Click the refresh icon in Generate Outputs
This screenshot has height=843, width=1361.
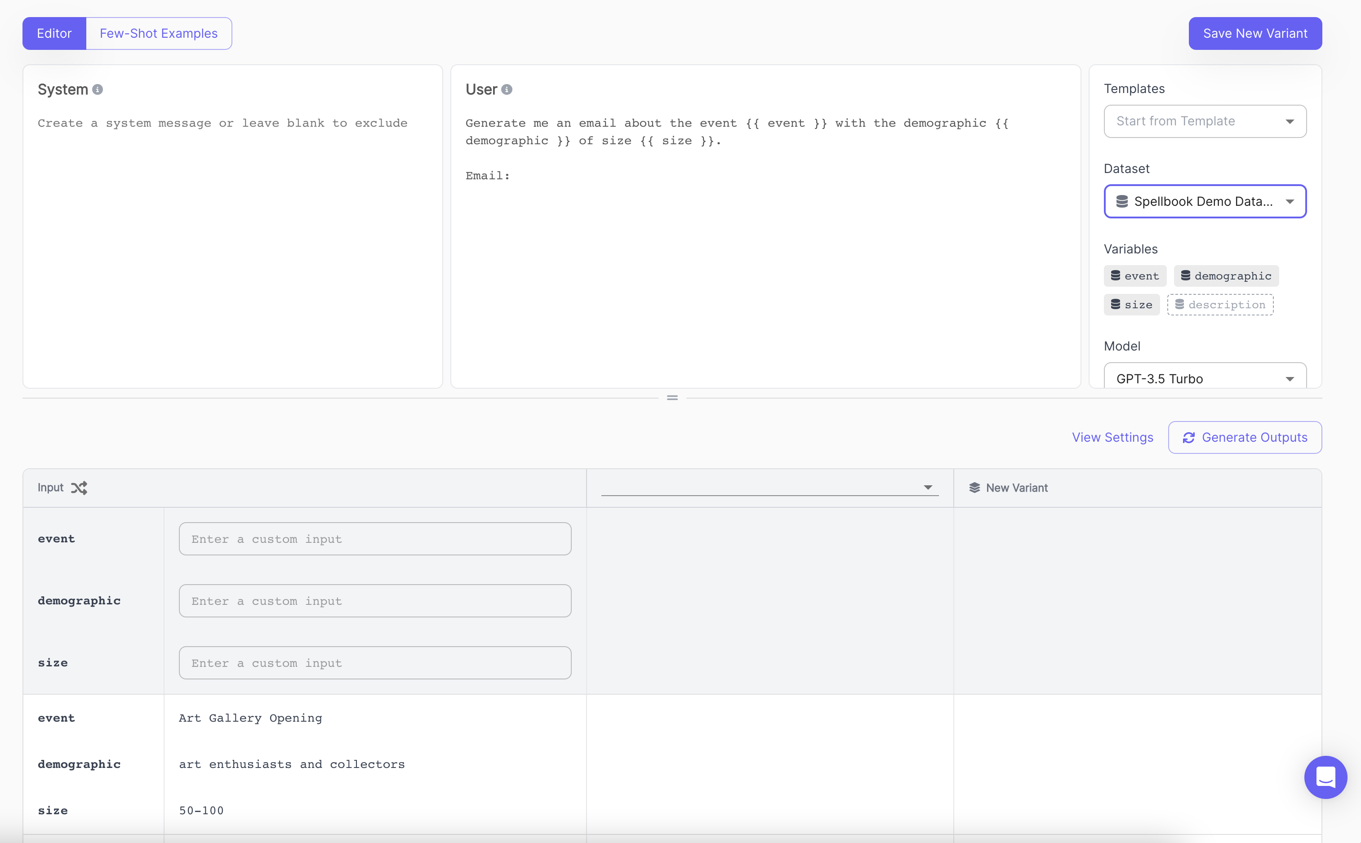(1189, 437)
